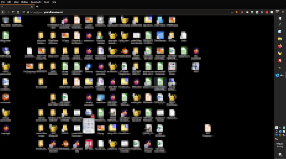Open the View menu
The height and width of the screenshot is (159, 286).
(16, 2)
